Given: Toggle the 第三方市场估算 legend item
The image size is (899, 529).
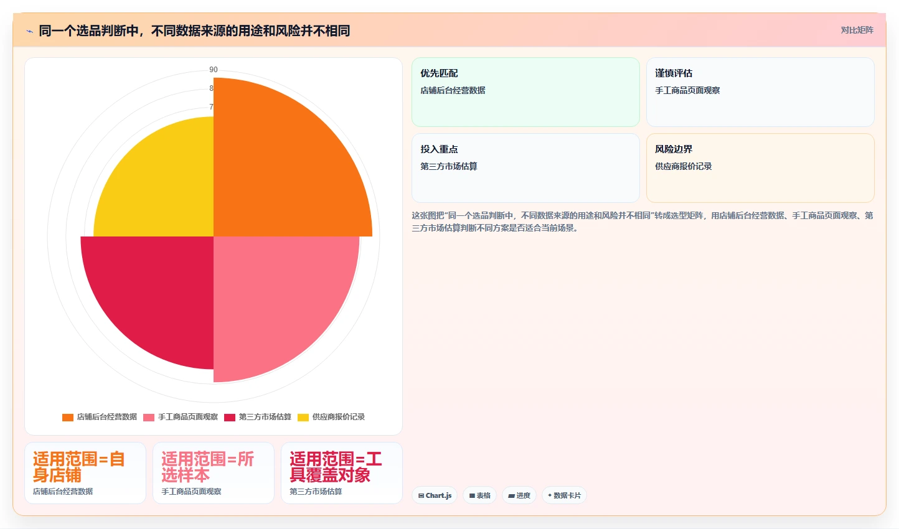Looking at the screenshot, I should click(x=258, y=417).
